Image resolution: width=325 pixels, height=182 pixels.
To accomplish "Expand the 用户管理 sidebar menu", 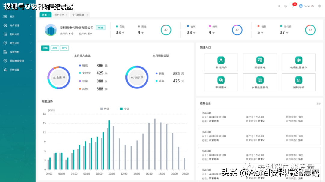I will [x=17, y=25].
